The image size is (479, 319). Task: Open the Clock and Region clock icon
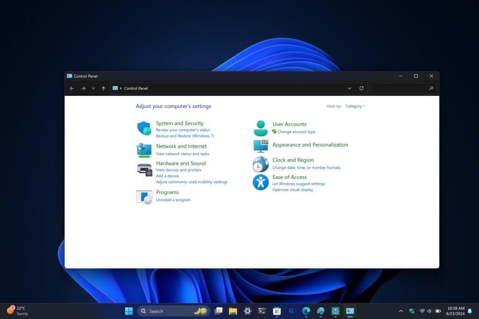[x=261, y=164]
